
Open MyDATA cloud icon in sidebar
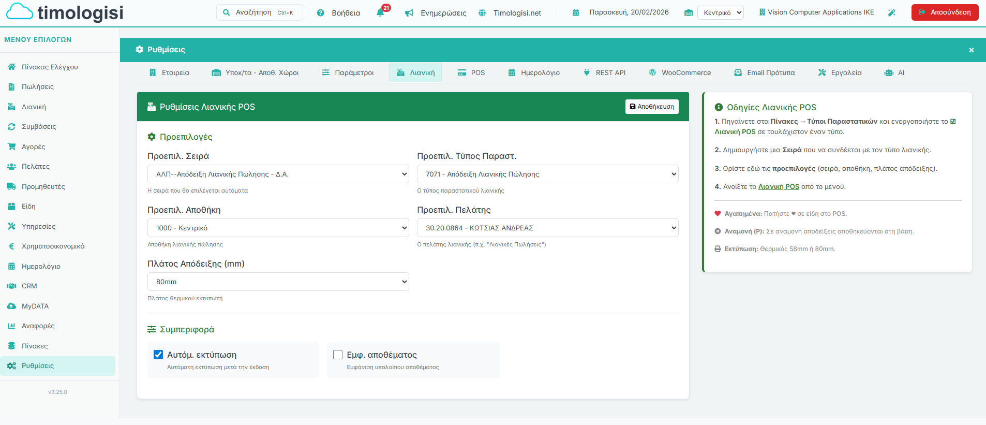(11, 306)
